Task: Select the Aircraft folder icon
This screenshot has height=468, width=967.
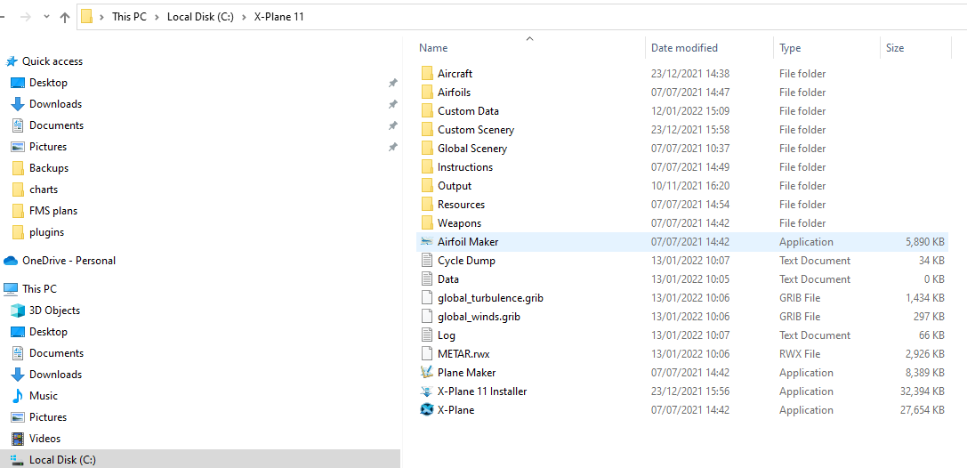Action: tap(427, 73)
